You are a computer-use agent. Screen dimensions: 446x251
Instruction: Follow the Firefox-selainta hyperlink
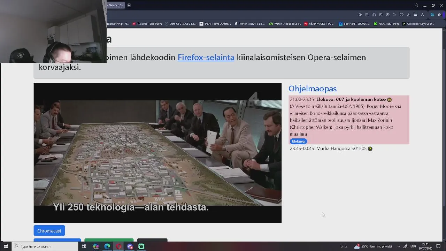pyautogui.click(x=206, y=57)
